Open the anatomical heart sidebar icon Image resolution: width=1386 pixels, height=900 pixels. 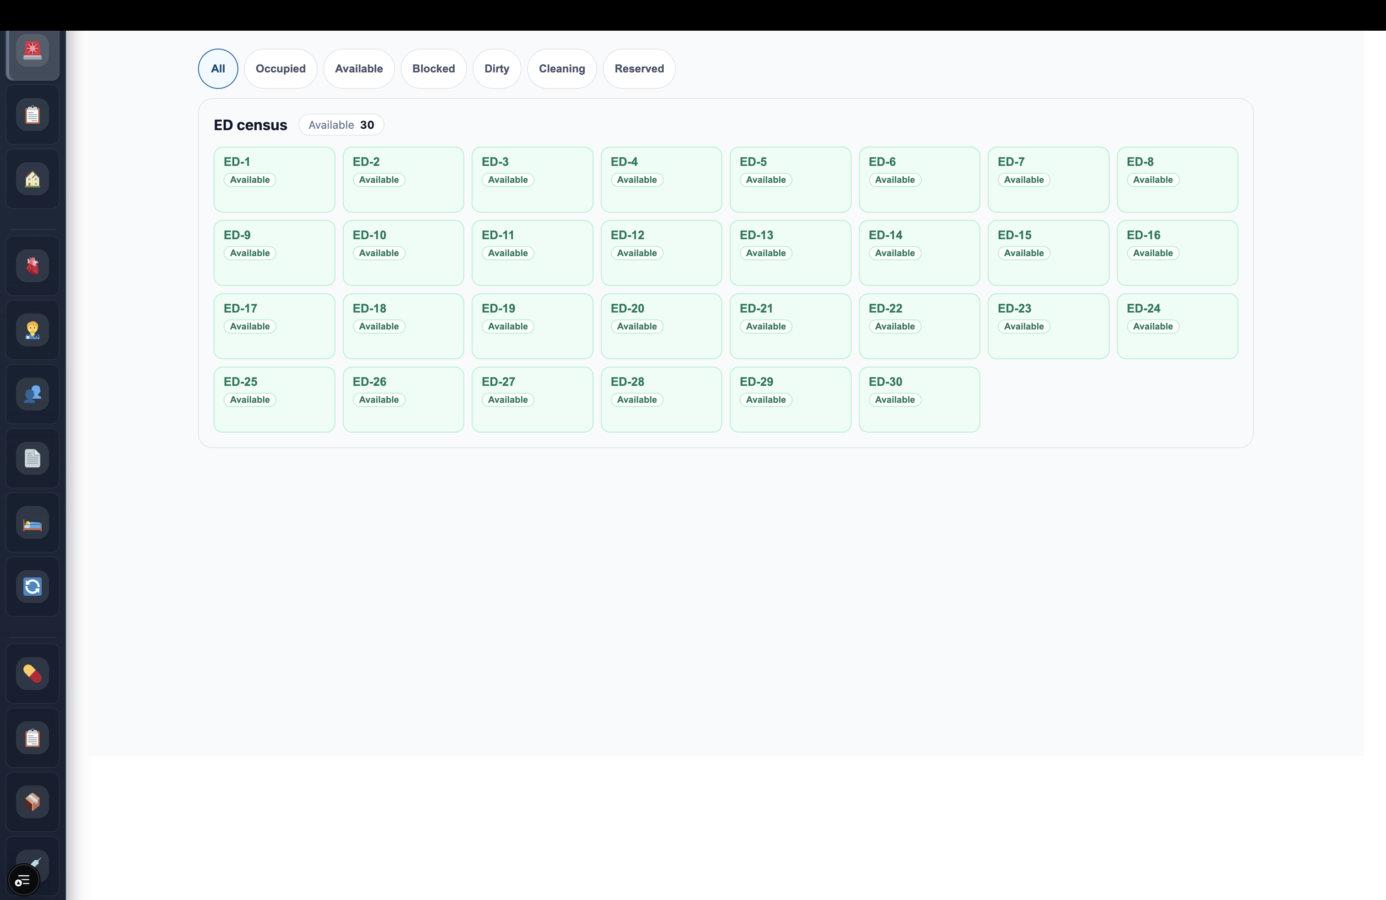(33, 266)
